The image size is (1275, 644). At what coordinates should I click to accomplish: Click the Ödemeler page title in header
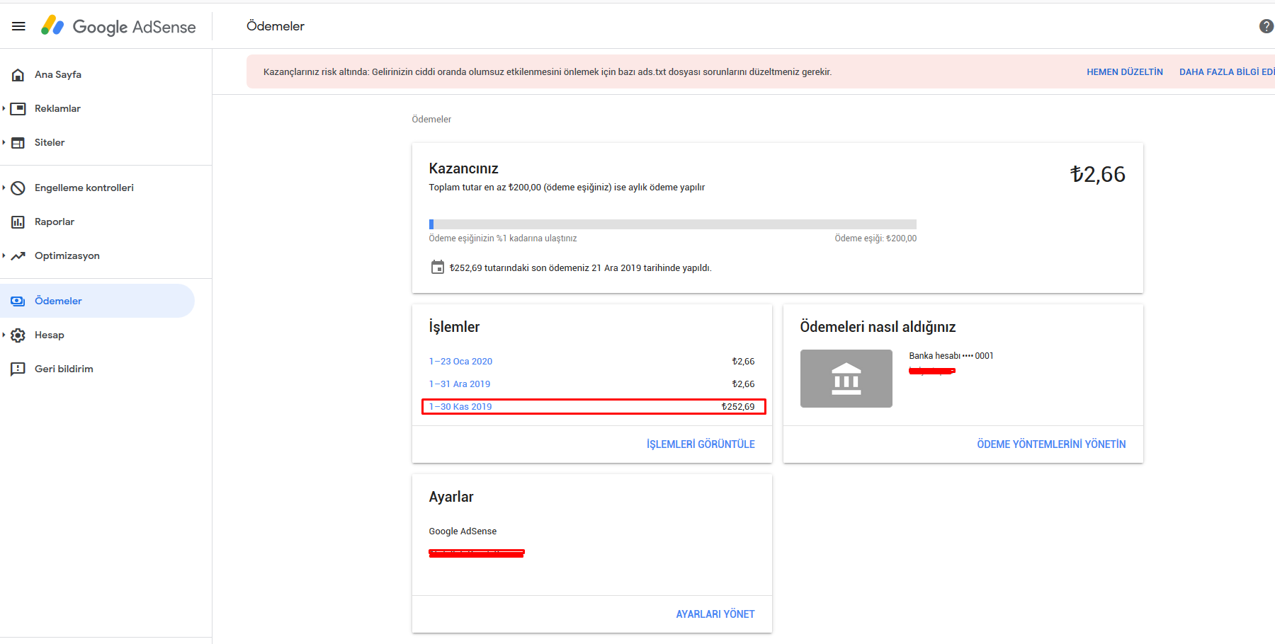(276, 26)
